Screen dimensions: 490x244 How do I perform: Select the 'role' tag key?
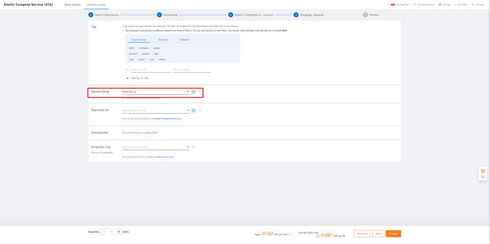coord(151,59)
